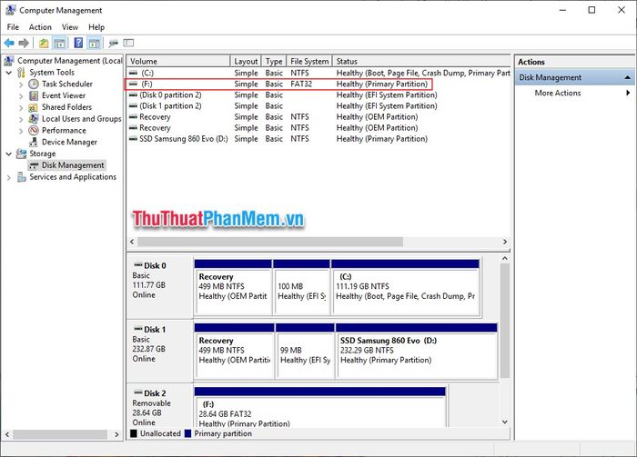Click the Storage node icon

(x=21, y=154)
